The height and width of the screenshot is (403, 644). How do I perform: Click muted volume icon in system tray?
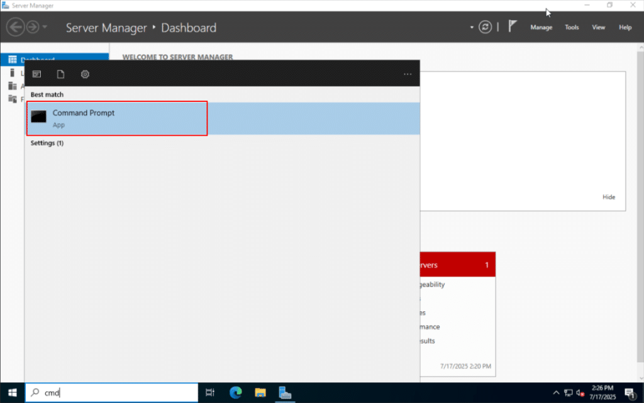click(580, 393)
